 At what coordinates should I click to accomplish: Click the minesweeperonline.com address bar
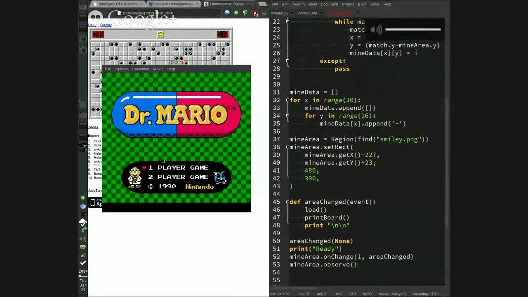pos(168,13)
